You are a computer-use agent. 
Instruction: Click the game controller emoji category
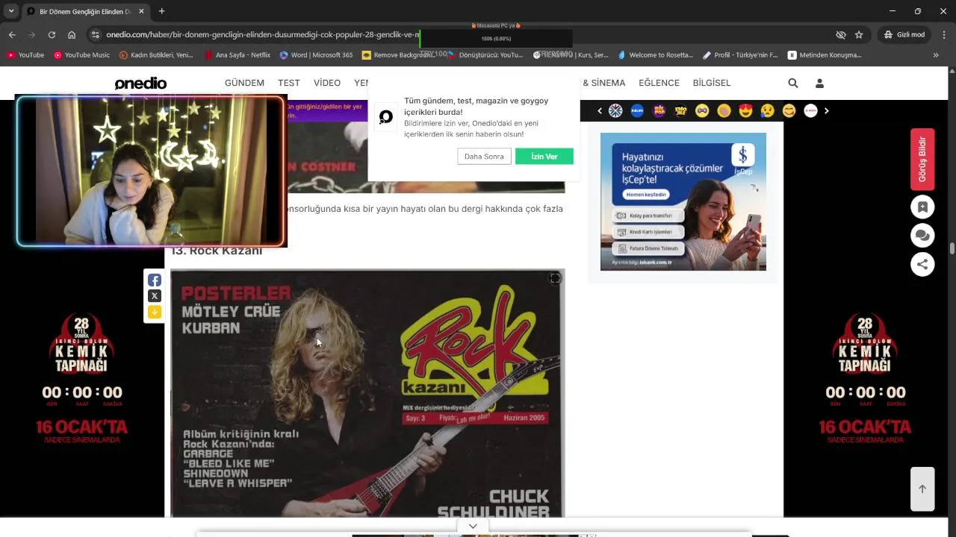click(702, 110)
